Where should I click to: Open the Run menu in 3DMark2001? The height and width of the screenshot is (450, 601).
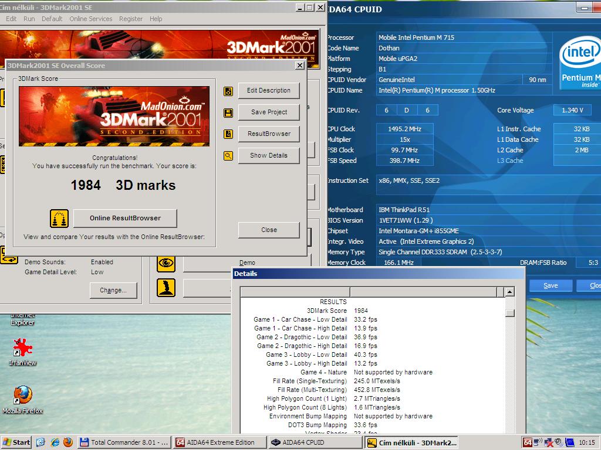coord(29,19)
